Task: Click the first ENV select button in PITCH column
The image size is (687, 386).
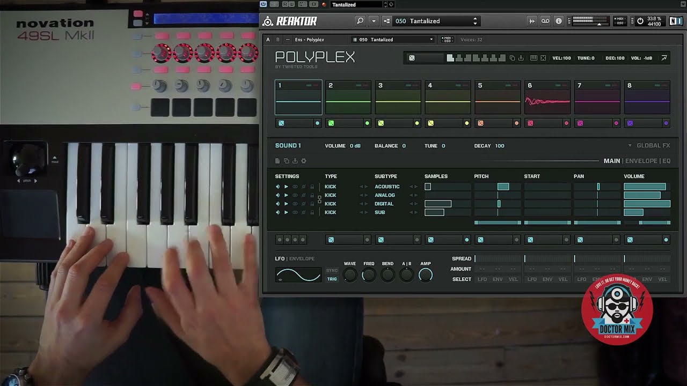Action: coord(498,279)
